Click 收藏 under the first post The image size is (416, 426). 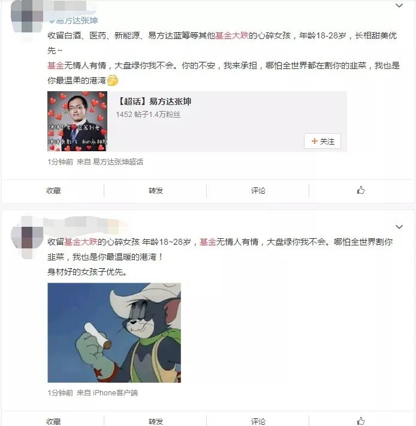(x=53, y=190)
